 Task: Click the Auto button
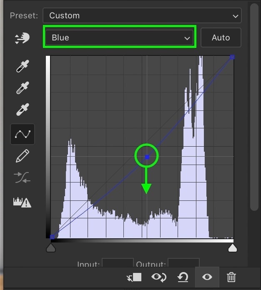[221, 37]
